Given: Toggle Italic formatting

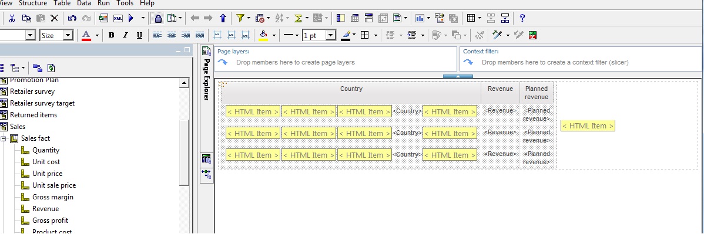Looking at the screenshot, I should [x=125, y=35].
